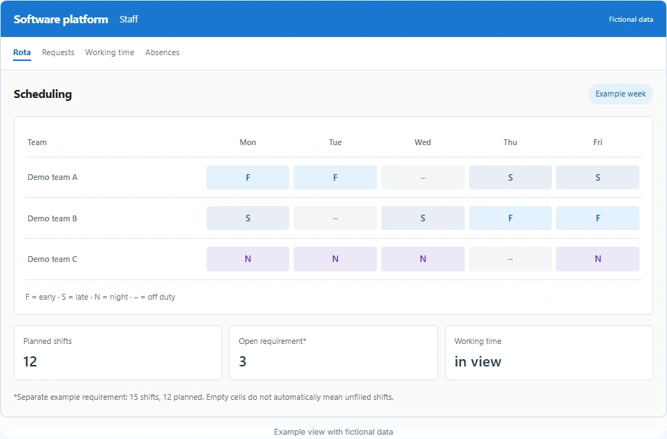The image size is (667, 439).
Task: Select Demo team C Wednesday night shift
Action: 423,259
